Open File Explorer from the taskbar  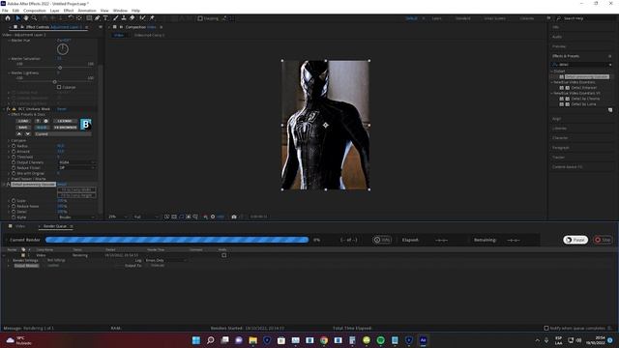[253, 340]
